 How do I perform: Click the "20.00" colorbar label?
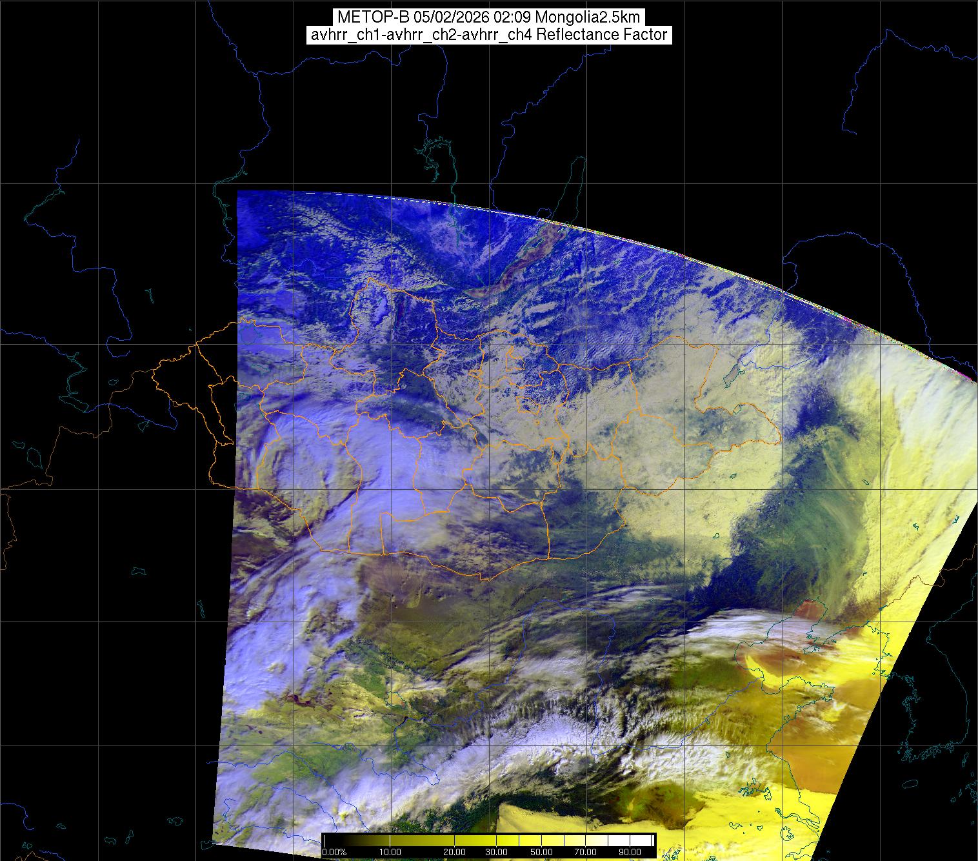[455, 853]
